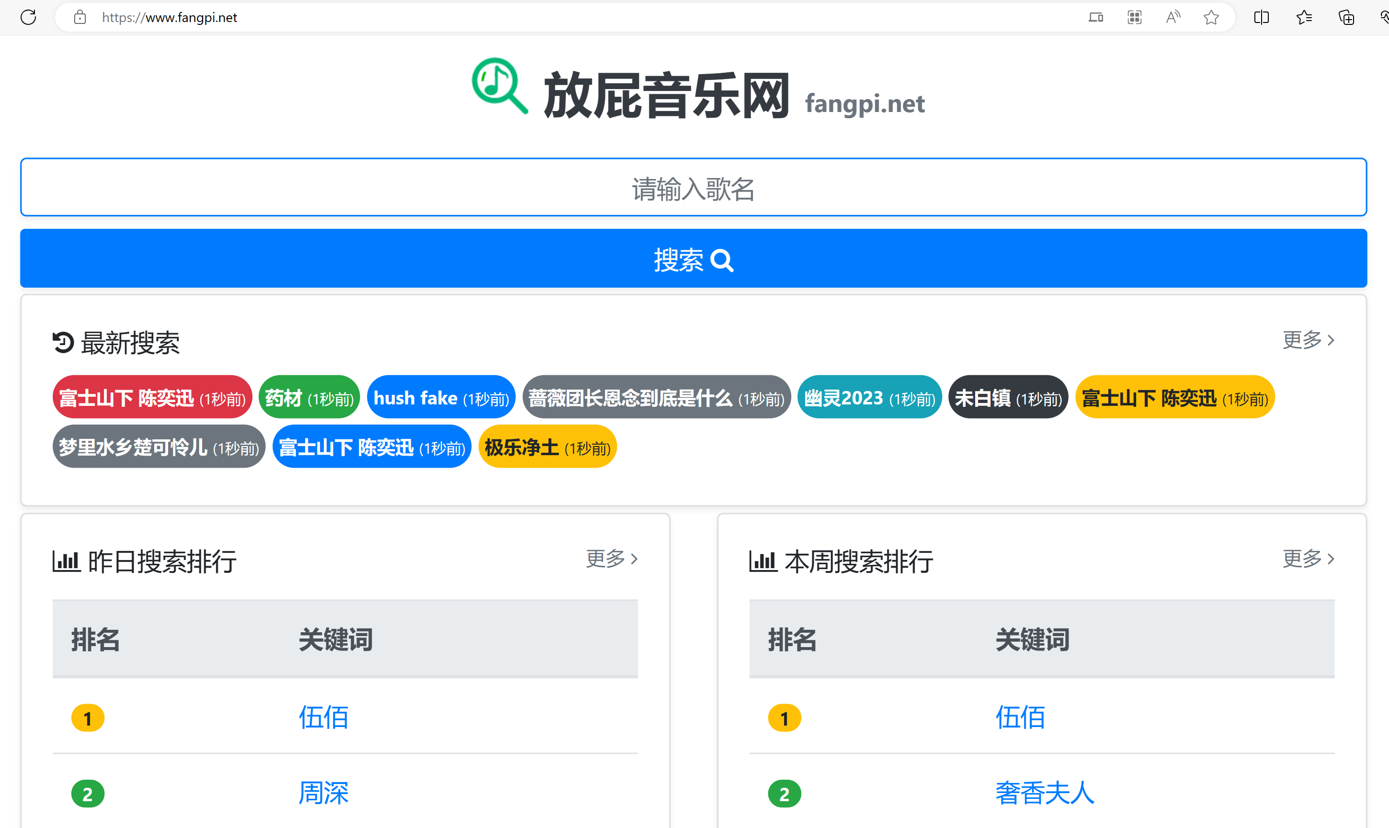Open 奢香夫人 in weekly ranking
The width and height of the screenshot is (1389, 828).
(1044, 793)
